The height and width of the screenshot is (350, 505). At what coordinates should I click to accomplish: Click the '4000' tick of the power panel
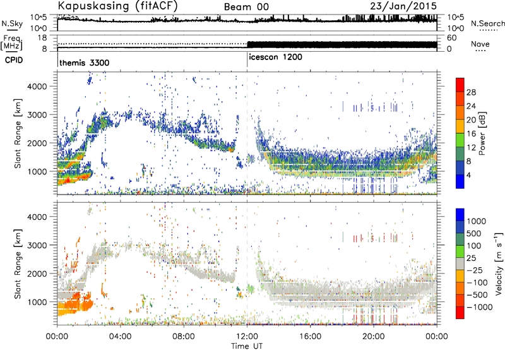coord(37,87)
